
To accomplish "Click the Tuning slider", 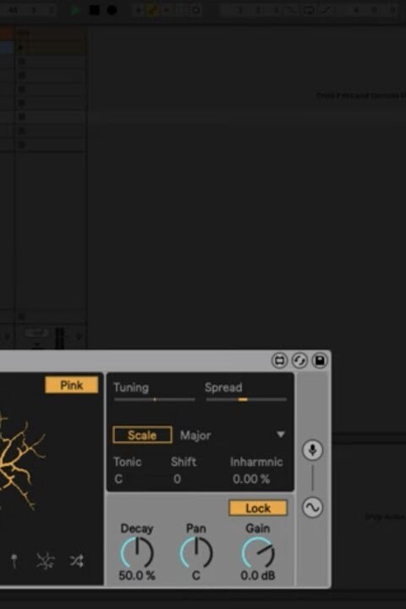I will [154, 399].
